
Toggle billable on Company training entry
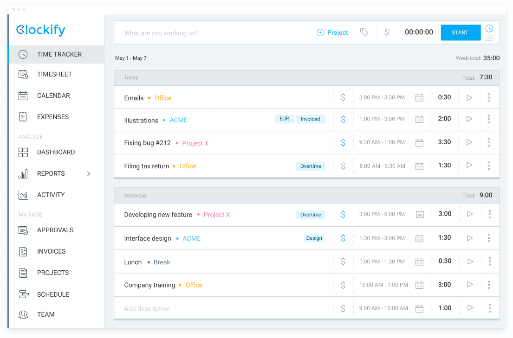(x=343, y=285)
